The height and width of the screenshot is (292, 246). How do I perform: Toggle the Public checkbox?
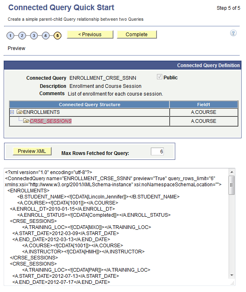click(x=159, y=77)
